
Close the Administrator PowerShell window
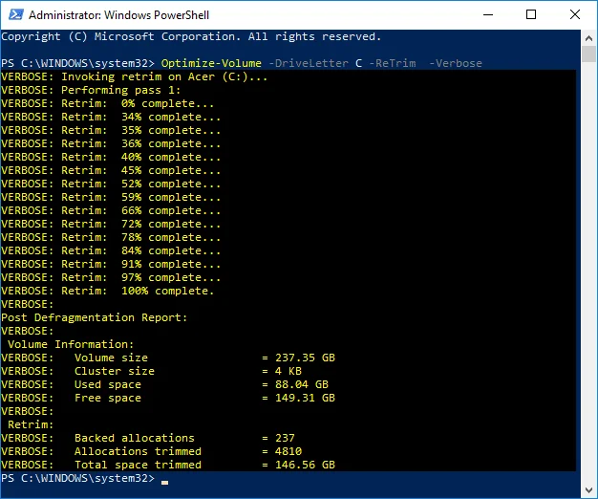tap(575, 15)
